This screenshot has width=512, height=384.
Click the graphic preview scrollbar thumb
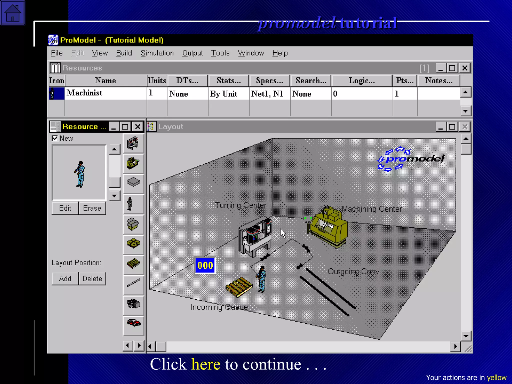click(115, 182)
